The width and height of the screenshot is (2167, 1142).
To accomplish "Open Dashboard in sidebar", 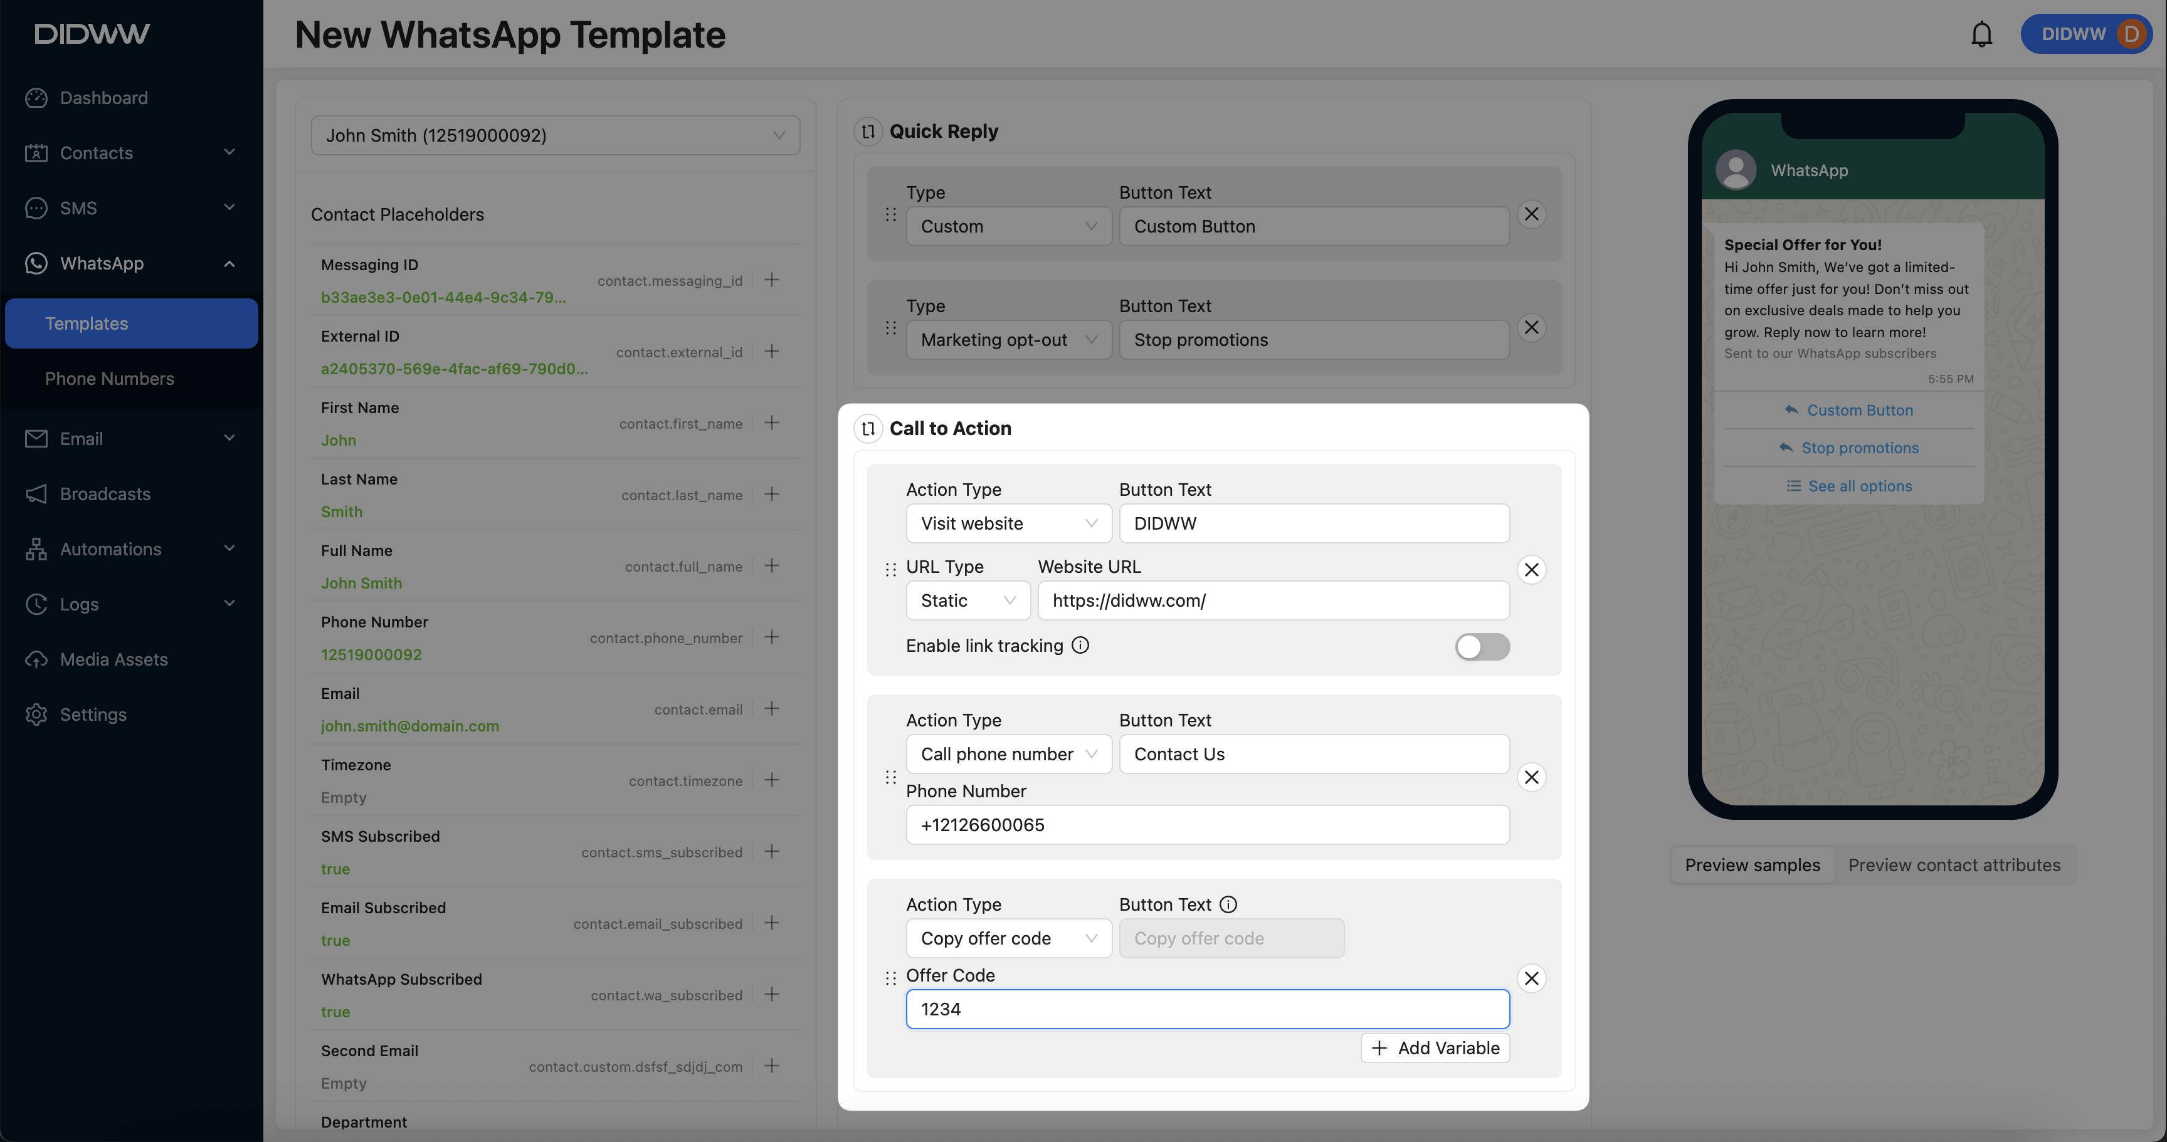I will pos(131,98).
